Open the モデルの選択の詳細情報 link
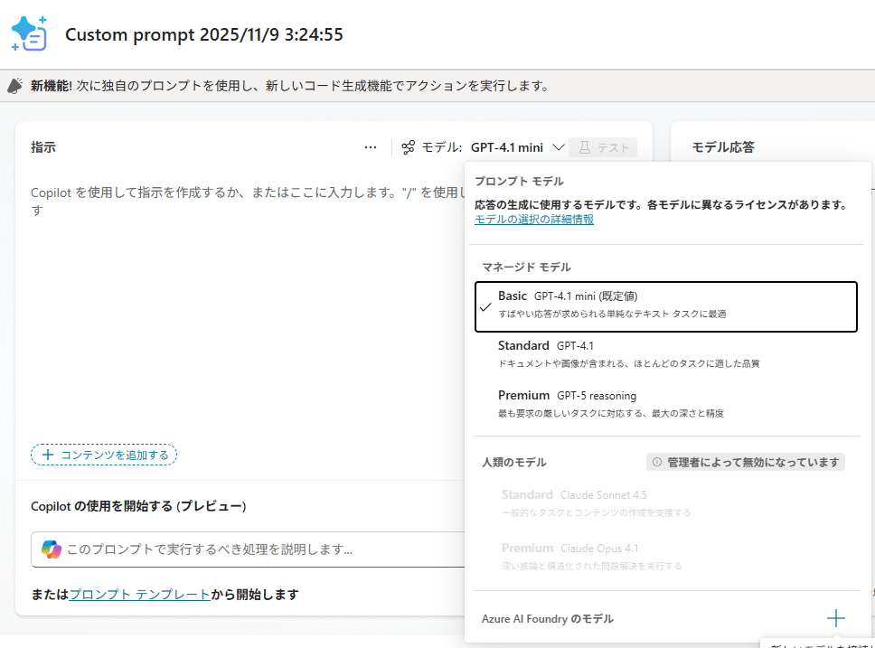The height and width of the screenshot is (648, 875). coord(534,220)
